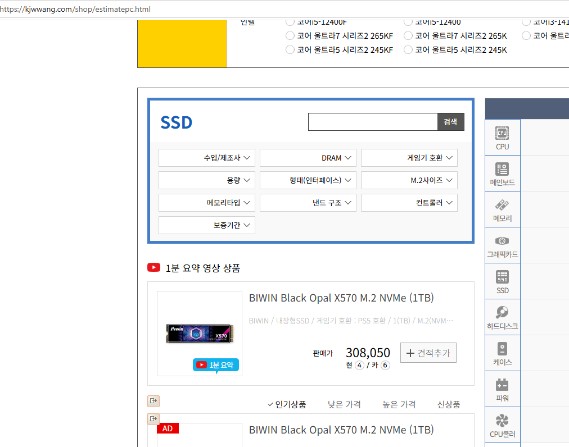The image size is (569, 447).
Task: Click the SSD search input field
Action: [x=373, y=122]
